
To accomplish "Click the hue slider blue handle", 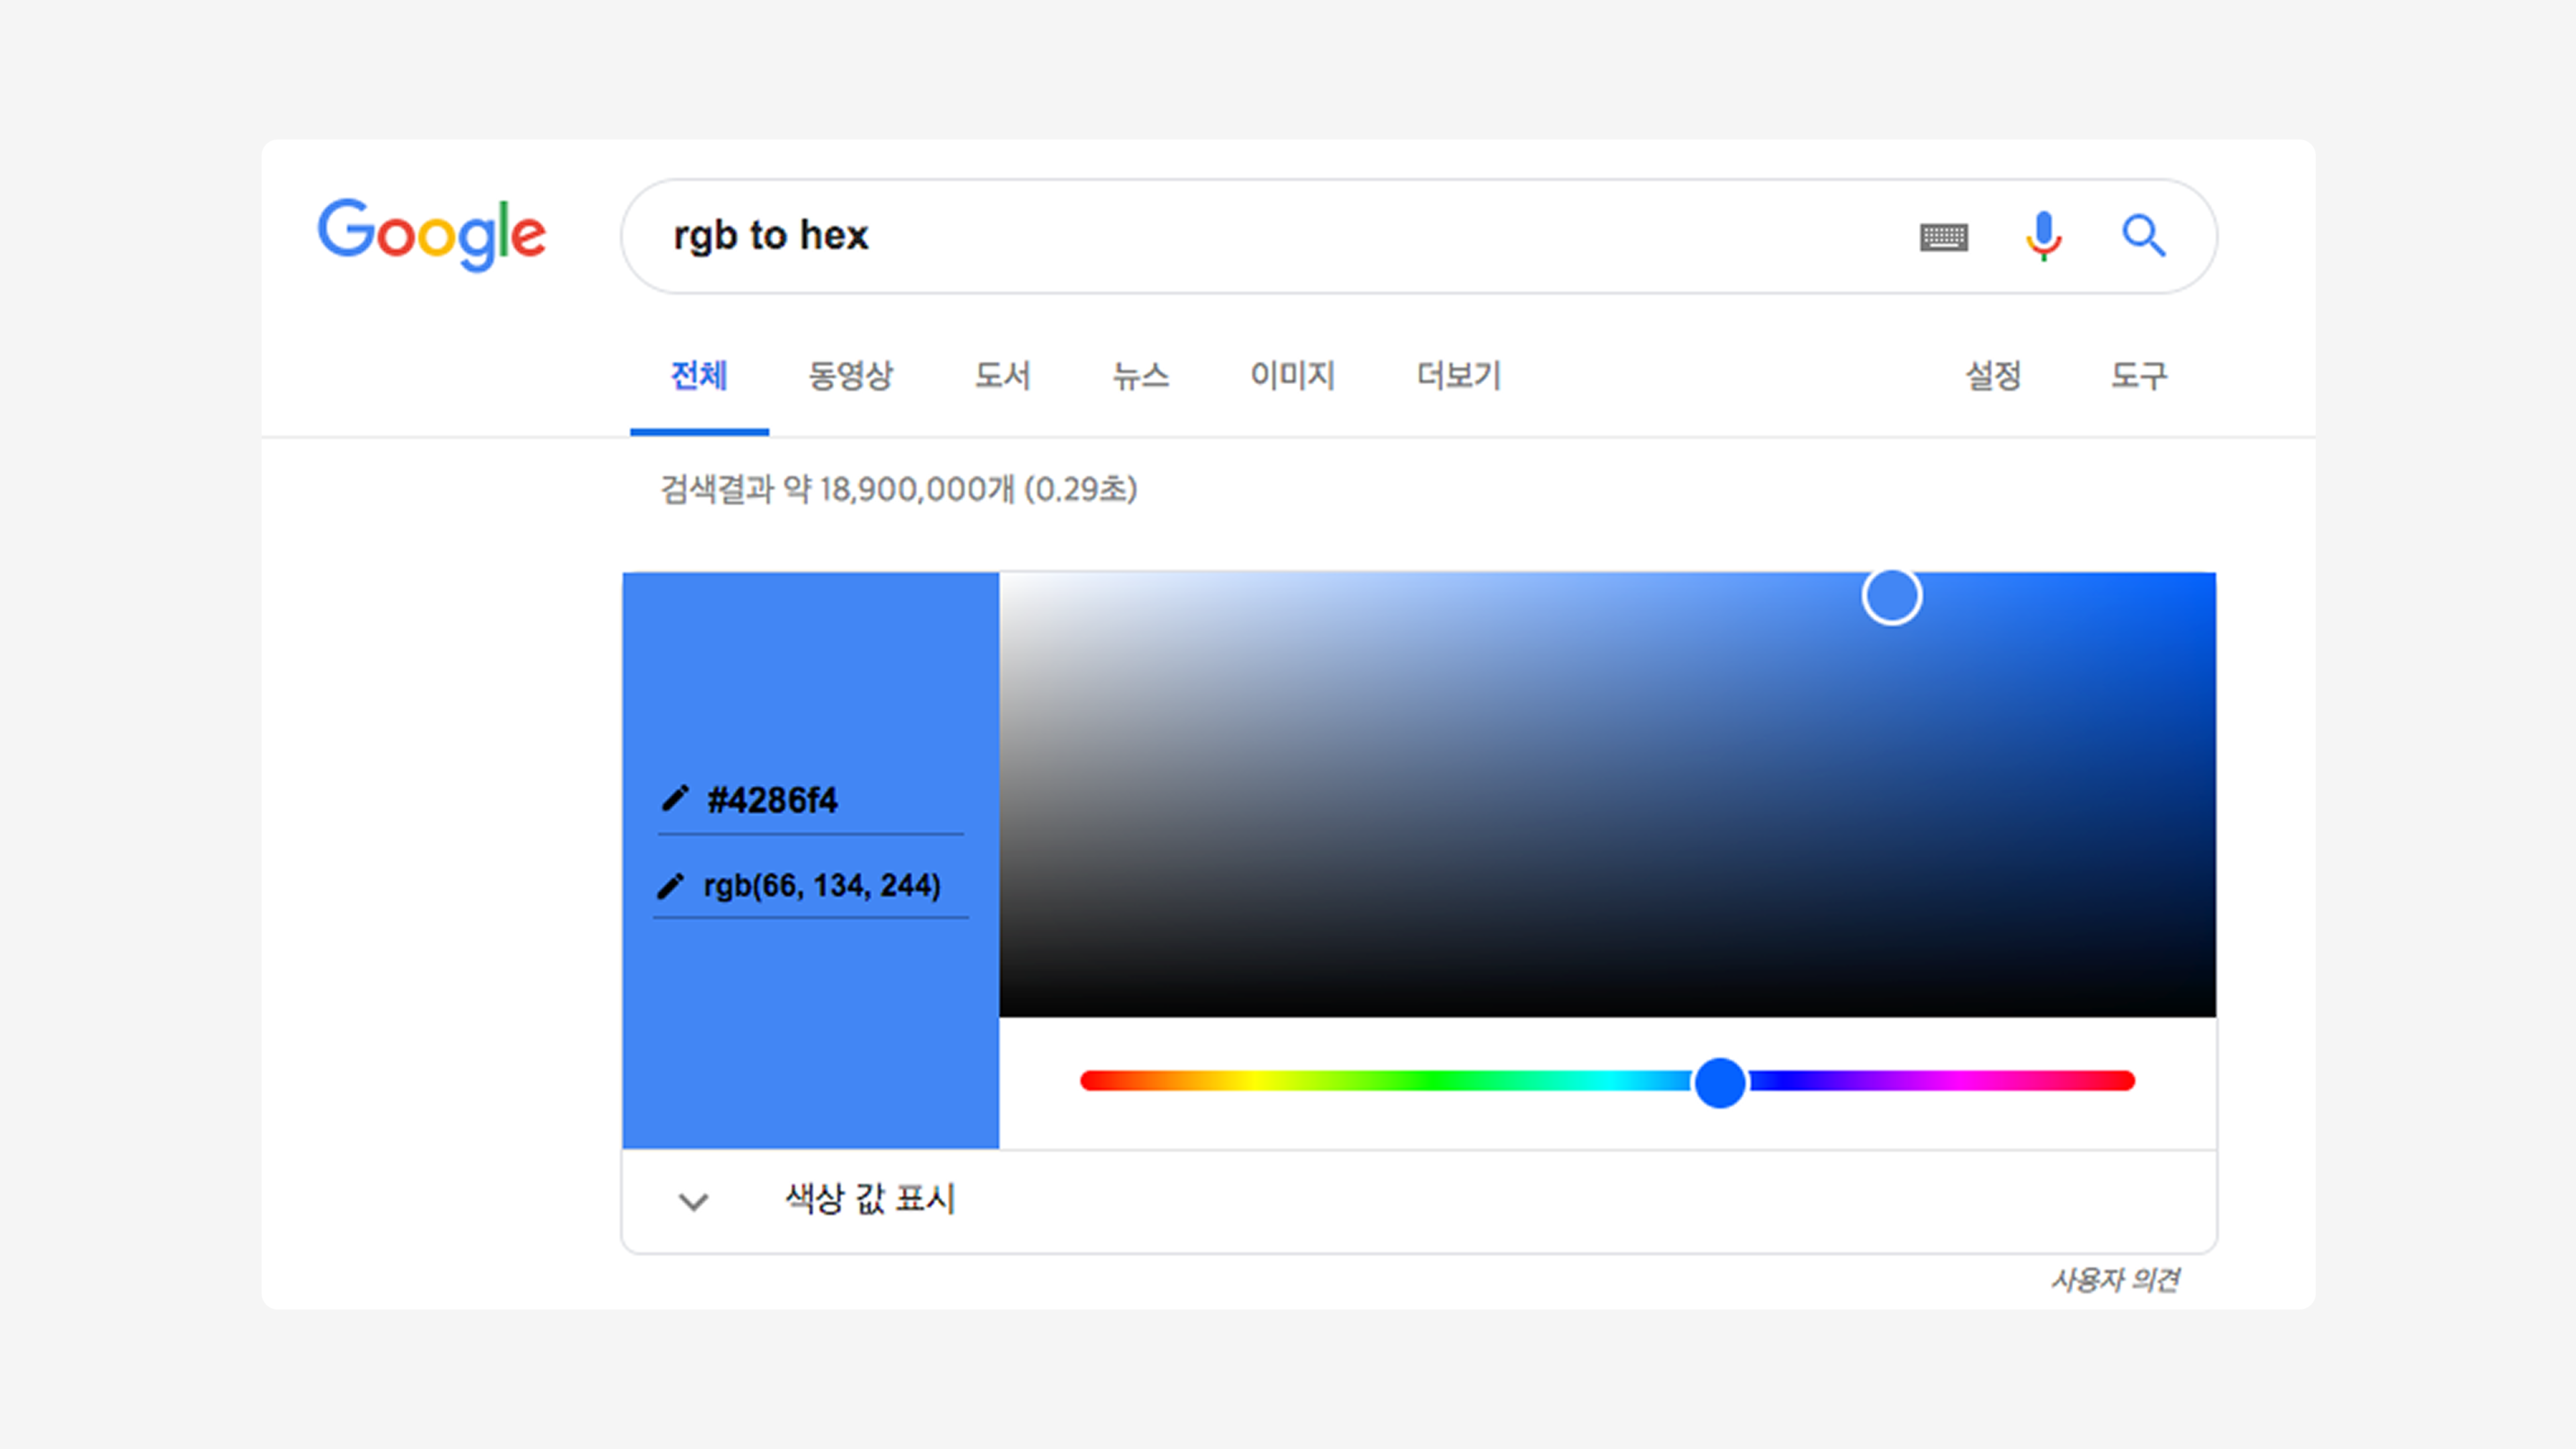I will pos(1719,1082).
